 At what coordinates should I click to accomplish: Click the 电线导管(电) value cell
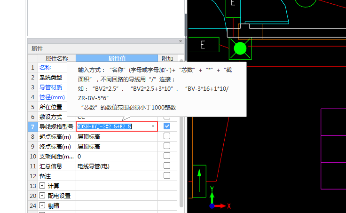coord(117,166)
